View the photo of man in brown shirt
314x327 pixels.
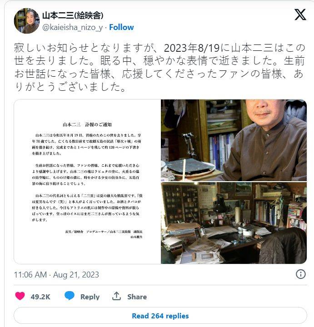[234, 140]
